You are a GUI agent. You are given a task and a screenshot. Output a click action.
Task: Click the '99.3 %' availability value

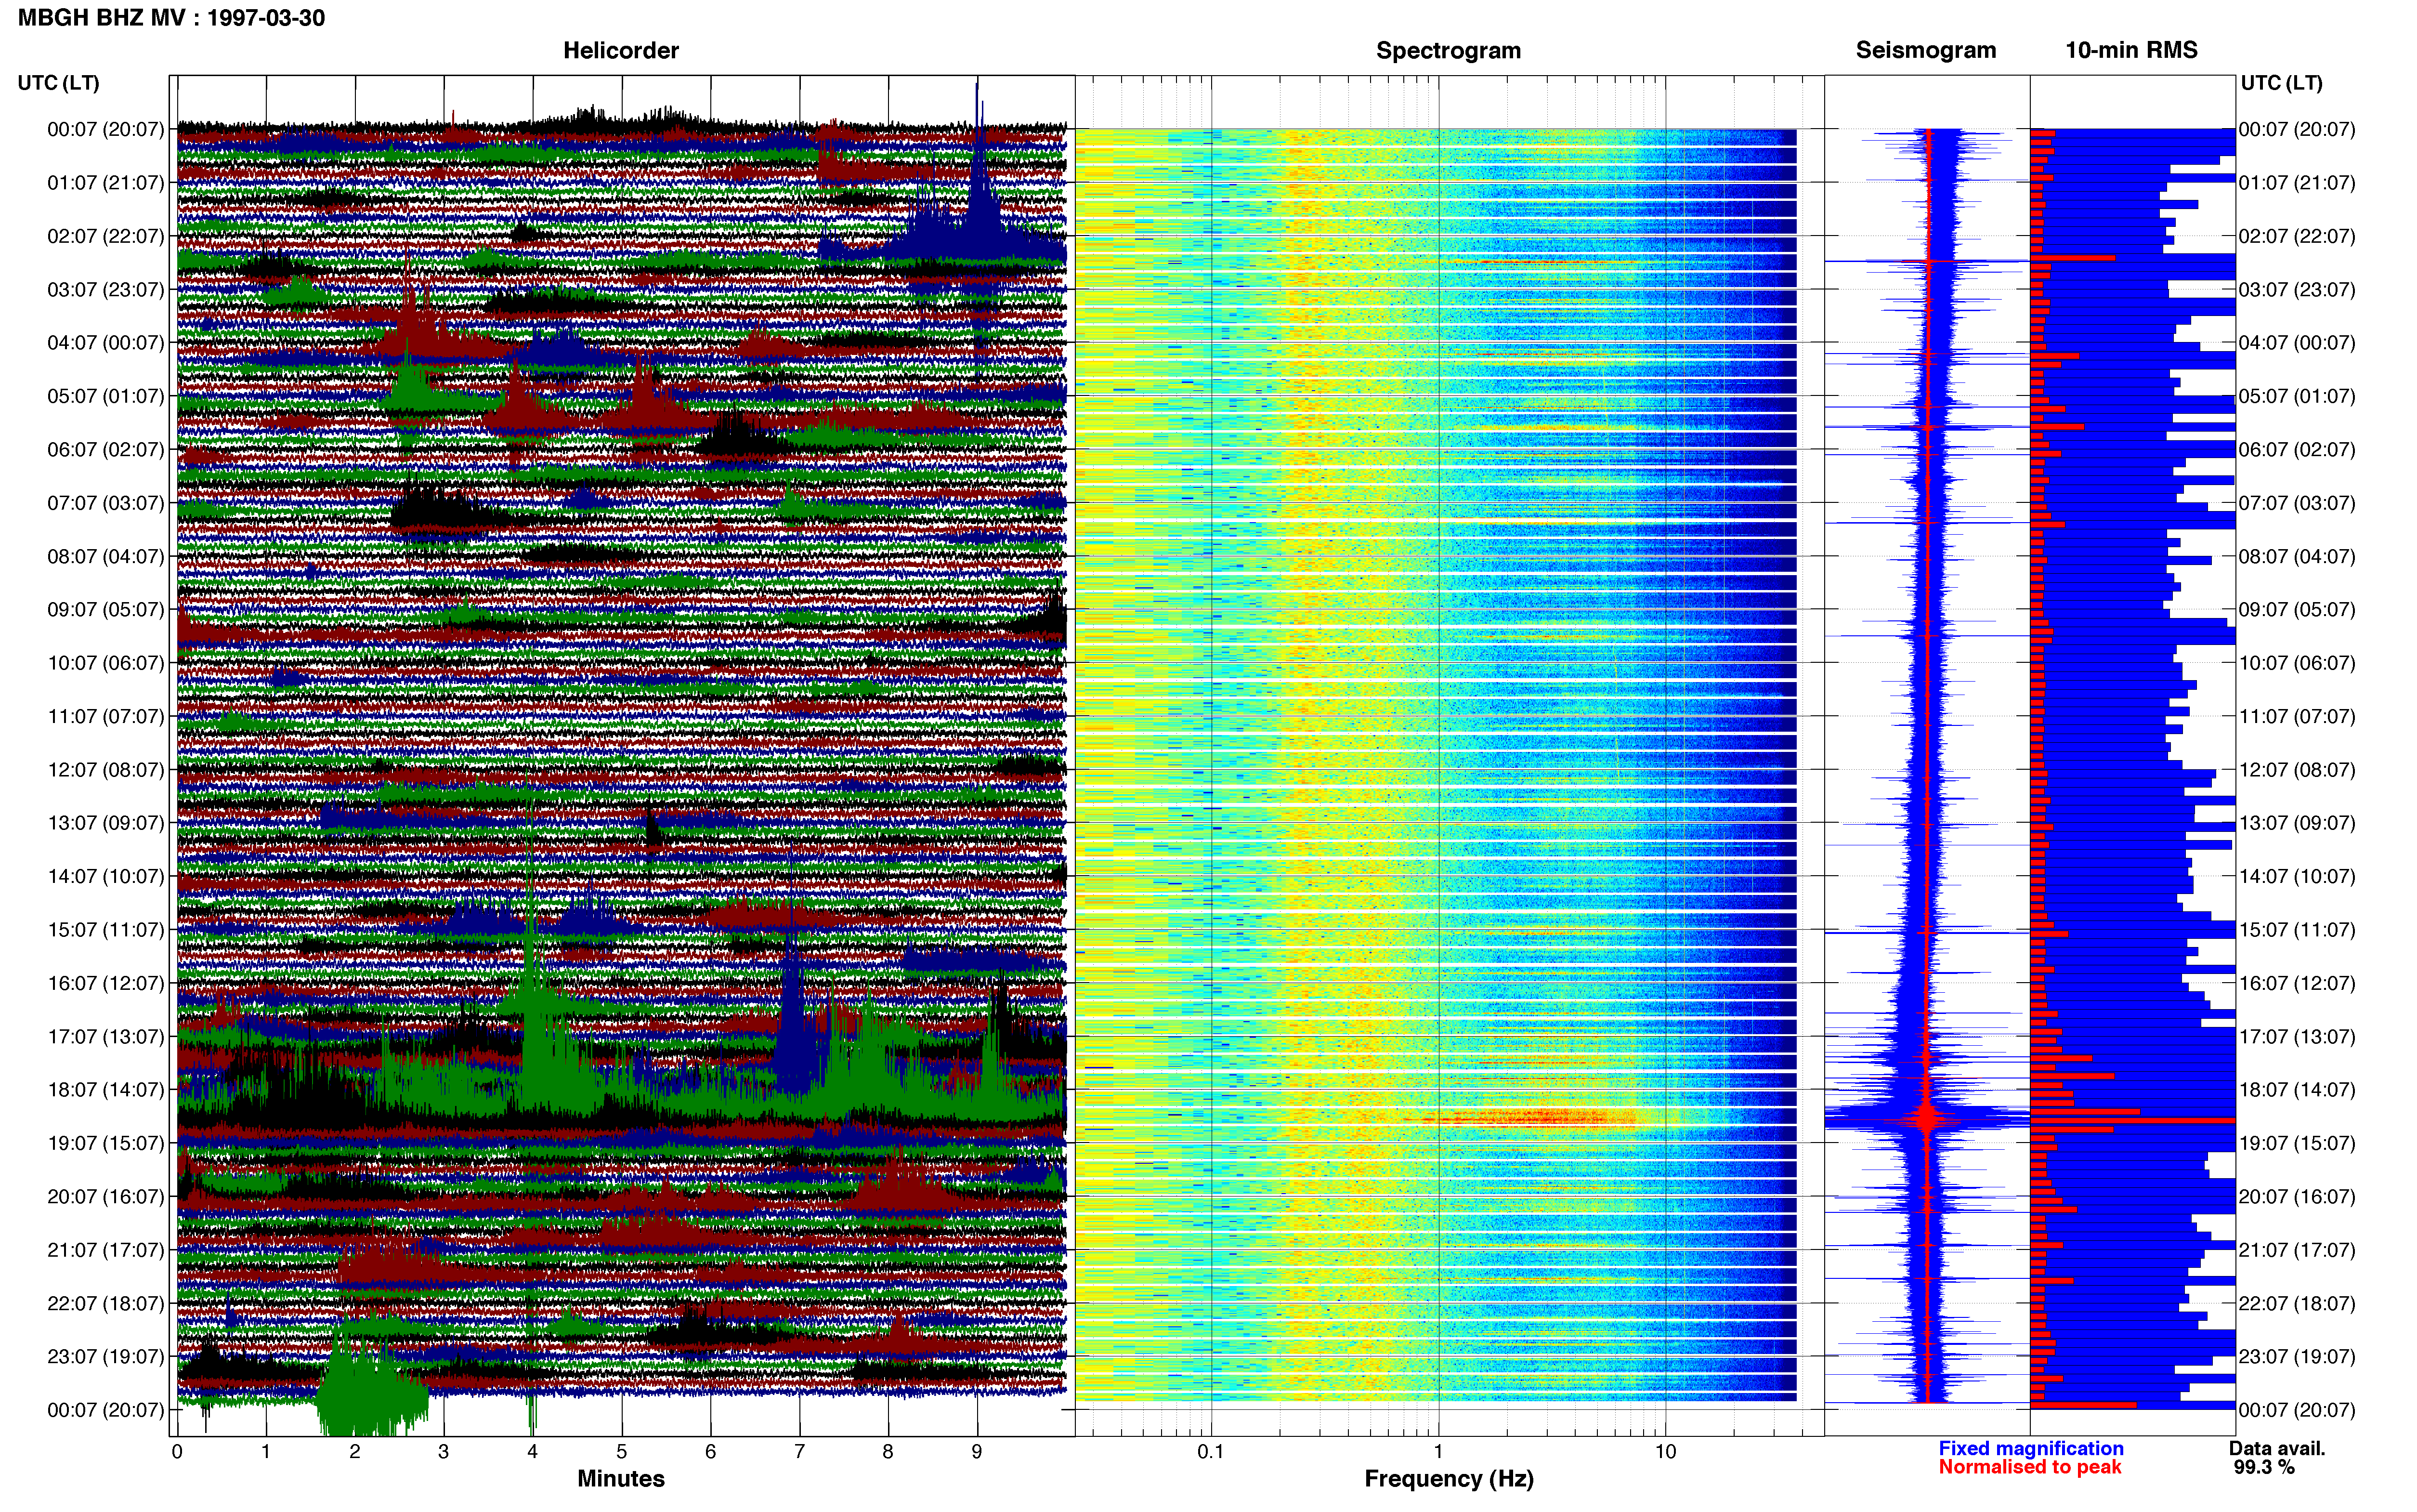(x=2264, y=1467)
